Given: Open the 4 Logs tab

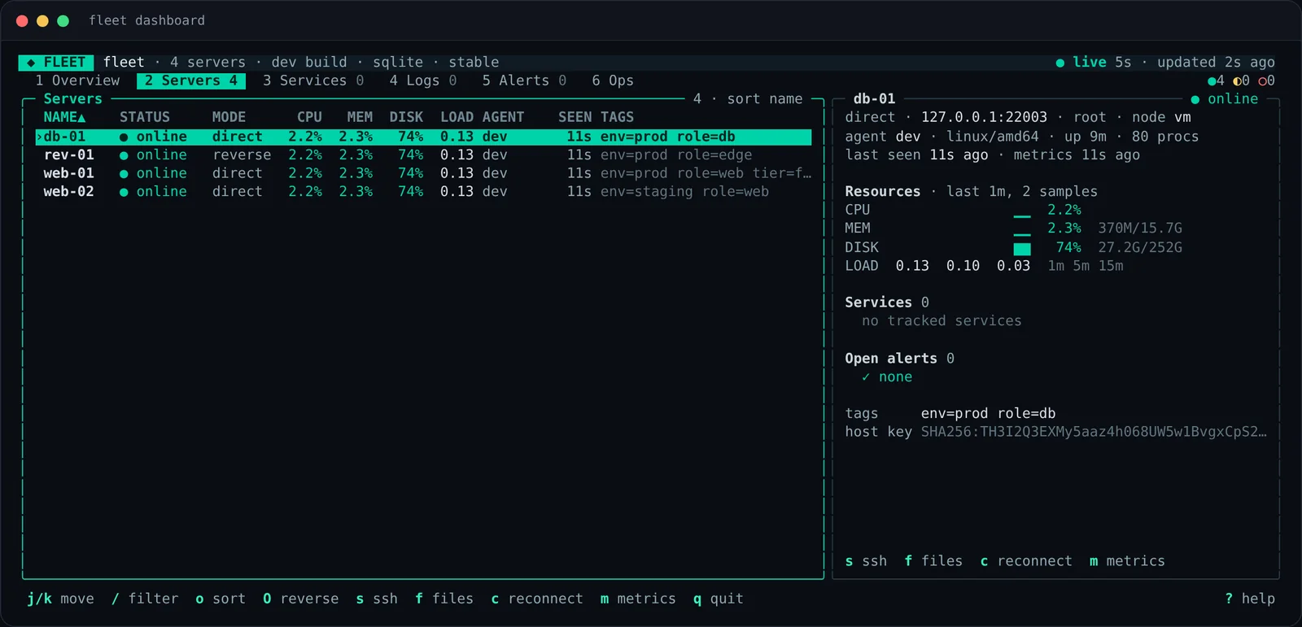Looking at the screenshot, I should (423, 81).
